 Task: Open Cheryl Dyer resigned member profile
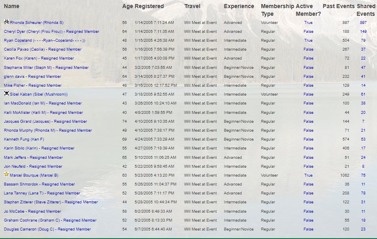pos(51,32)
